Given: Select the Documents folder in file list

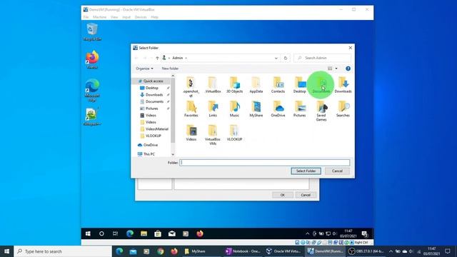Looking at the screenshot, I should [x=321, y=85].
